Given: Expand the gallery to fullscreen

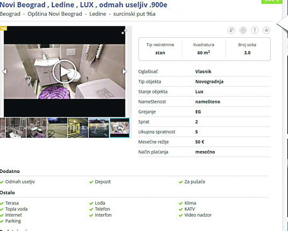Looking at the screenshot, I should (124, 31).
